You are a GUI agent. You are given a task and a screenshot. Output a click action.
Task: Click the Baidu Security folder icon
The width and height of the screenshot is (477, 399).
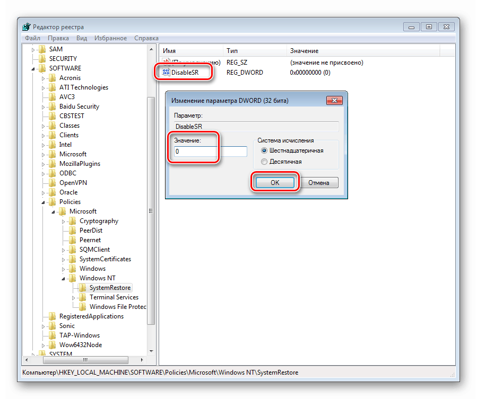(53, 107)
